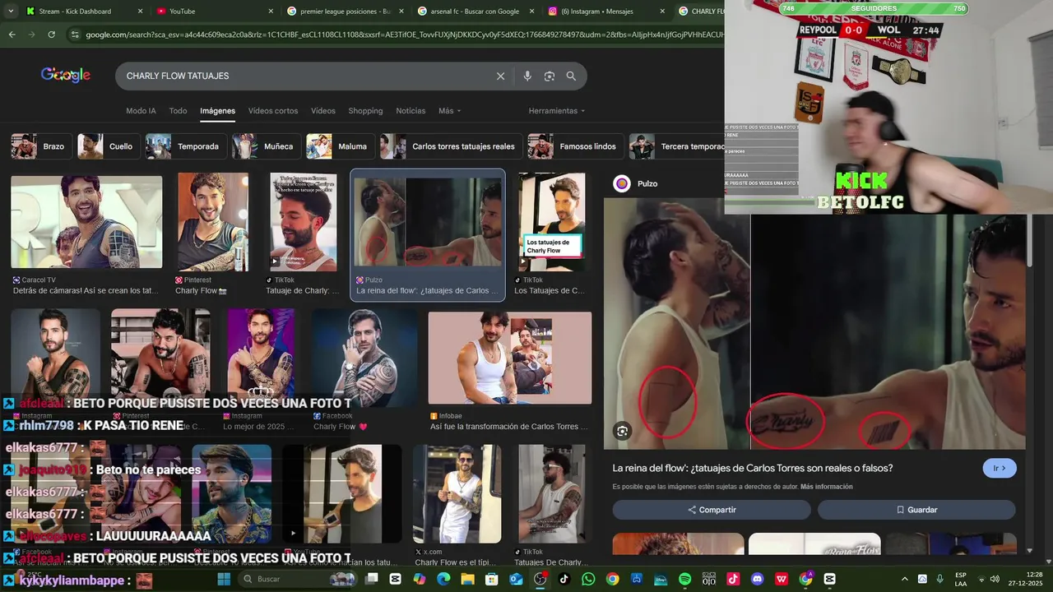Open Spotify from the taskbar
Screen dimensions: 1053x592
click(x=684, y=579)
